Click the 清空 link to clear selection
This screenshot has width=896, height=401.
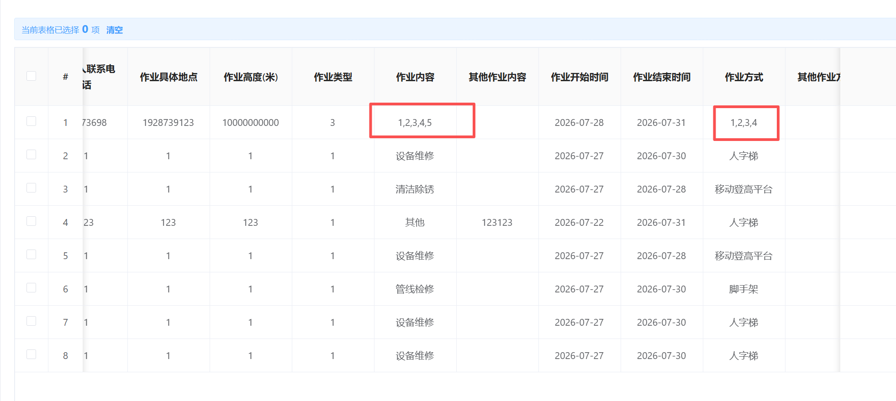pyautogui.click(x=115, y=30)
